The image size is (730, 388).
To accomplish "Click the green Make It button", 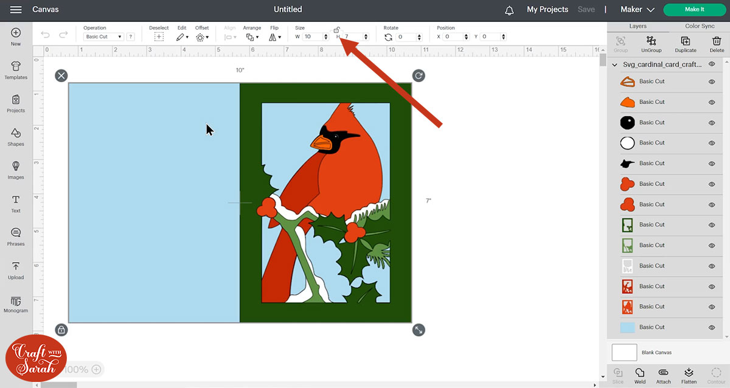I will [x=694, y=10].
